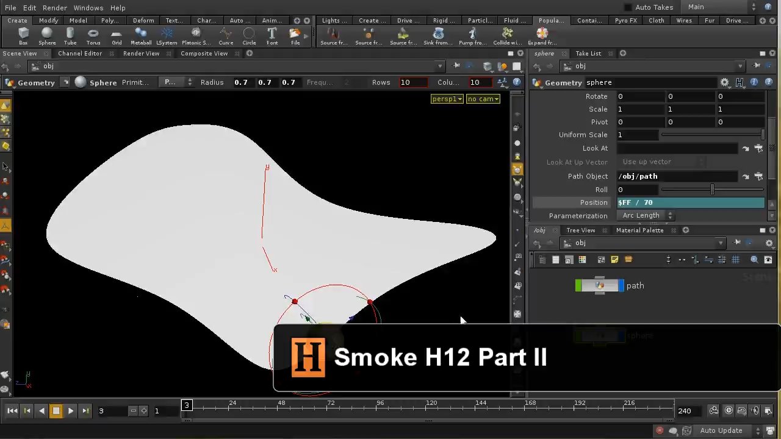This screenshot has height=439, width=781.
Task: Select the Metaball shelf tool
Action: pos(141,35)
